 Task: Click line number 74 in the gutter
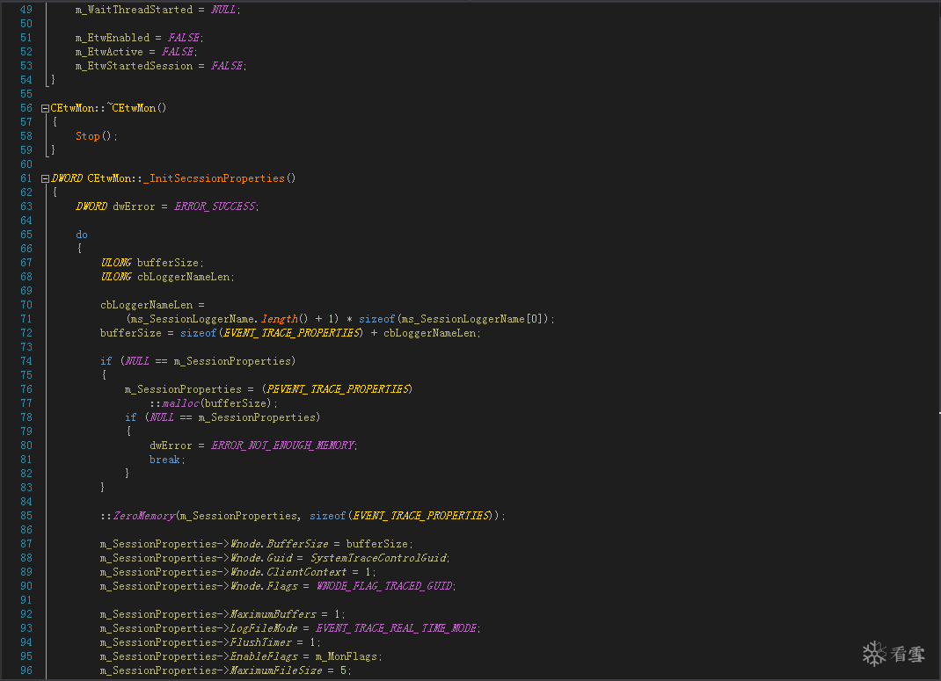pyautogui.click(x=26, y=361)
